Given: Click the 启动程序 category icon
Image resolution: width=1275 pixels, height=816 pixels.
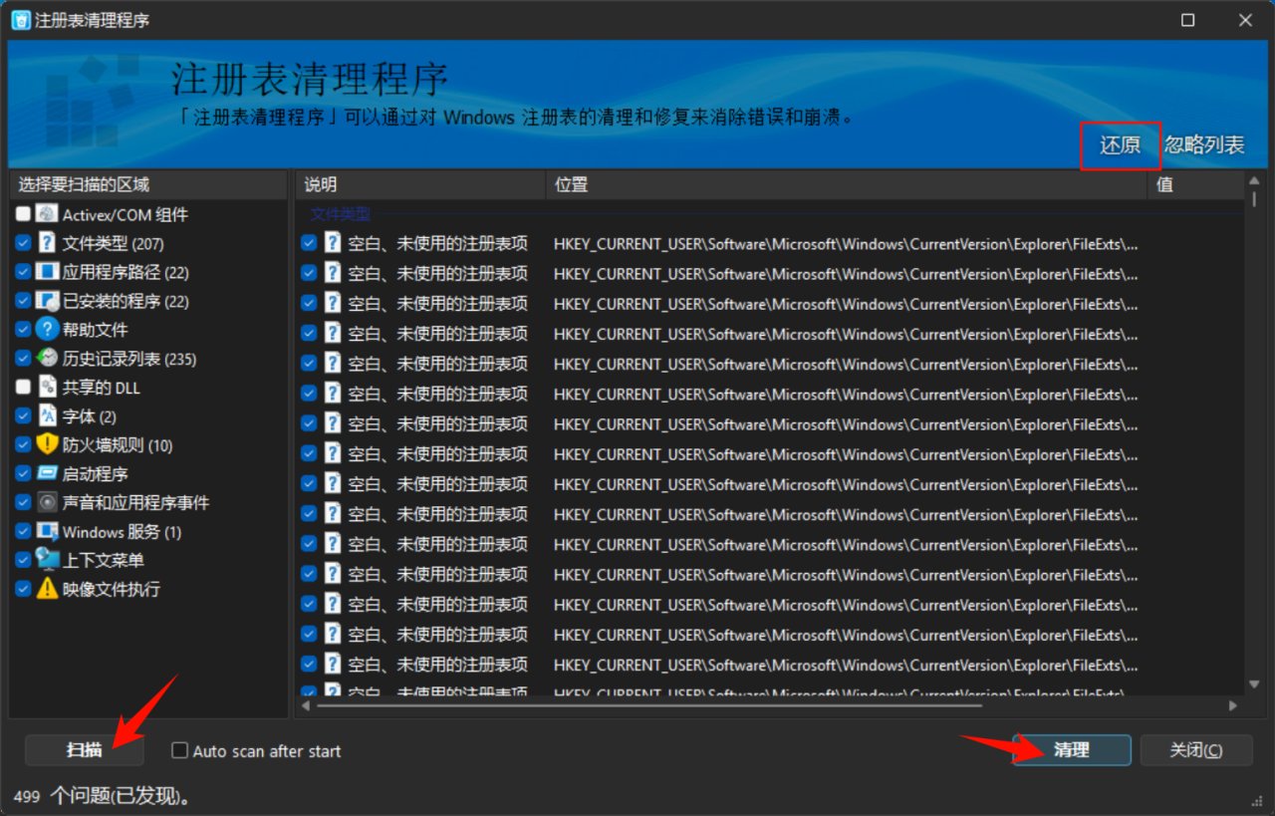Looking at the screenshot, I should 47,474.
